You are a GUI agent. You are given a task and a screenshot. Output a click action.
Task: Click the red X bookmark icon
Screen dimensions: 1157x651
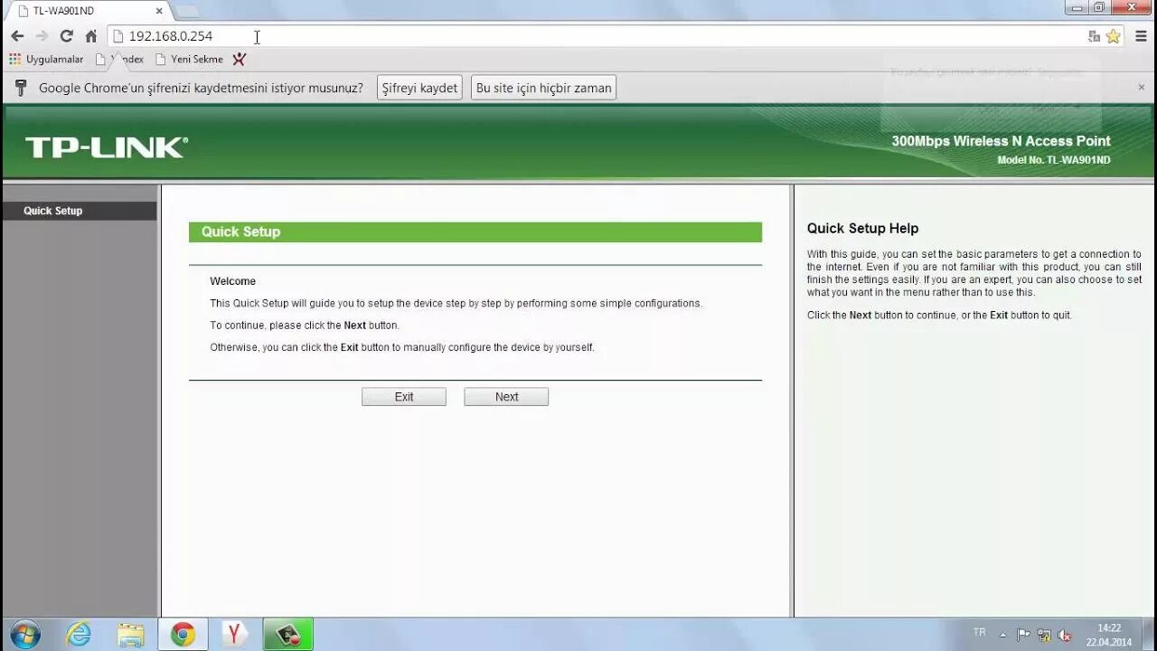tap(239, 59)
